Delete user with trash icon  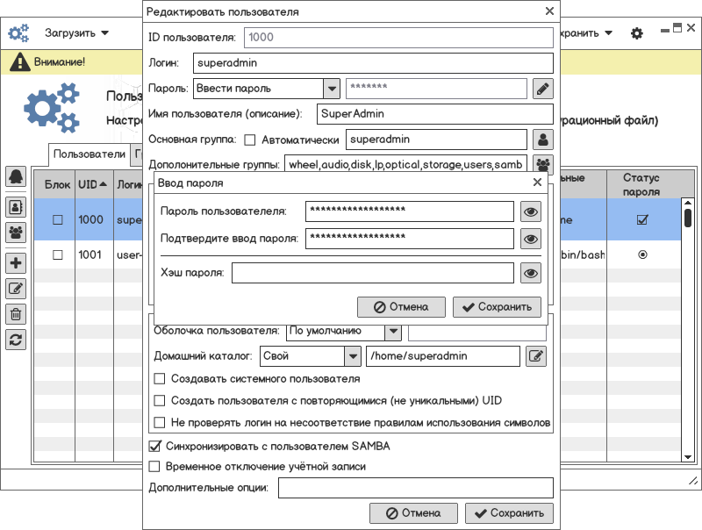tap(16, 314)
